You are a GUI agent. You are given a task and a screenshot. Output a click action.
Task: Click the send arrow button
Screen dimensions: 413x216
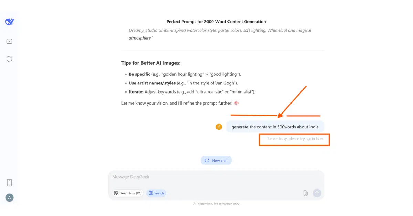tap(317, 193)
